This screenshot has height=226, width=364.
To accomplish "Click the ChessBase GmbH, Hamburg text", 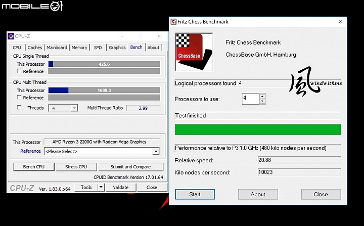I will pyautogui.click(x=261, y=55).
